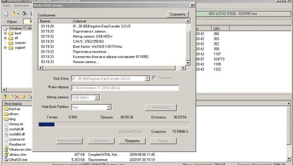Open the Метод записи USB-HDD+ dropdown
The image size is (293, 165).
(x=97, y=98)
